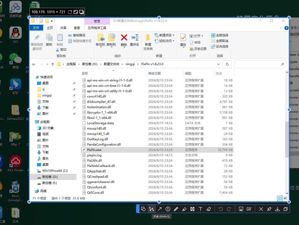Start GIF recording in PixPin toolbar
Screen dimensions: 299x225
click(249, 209)
